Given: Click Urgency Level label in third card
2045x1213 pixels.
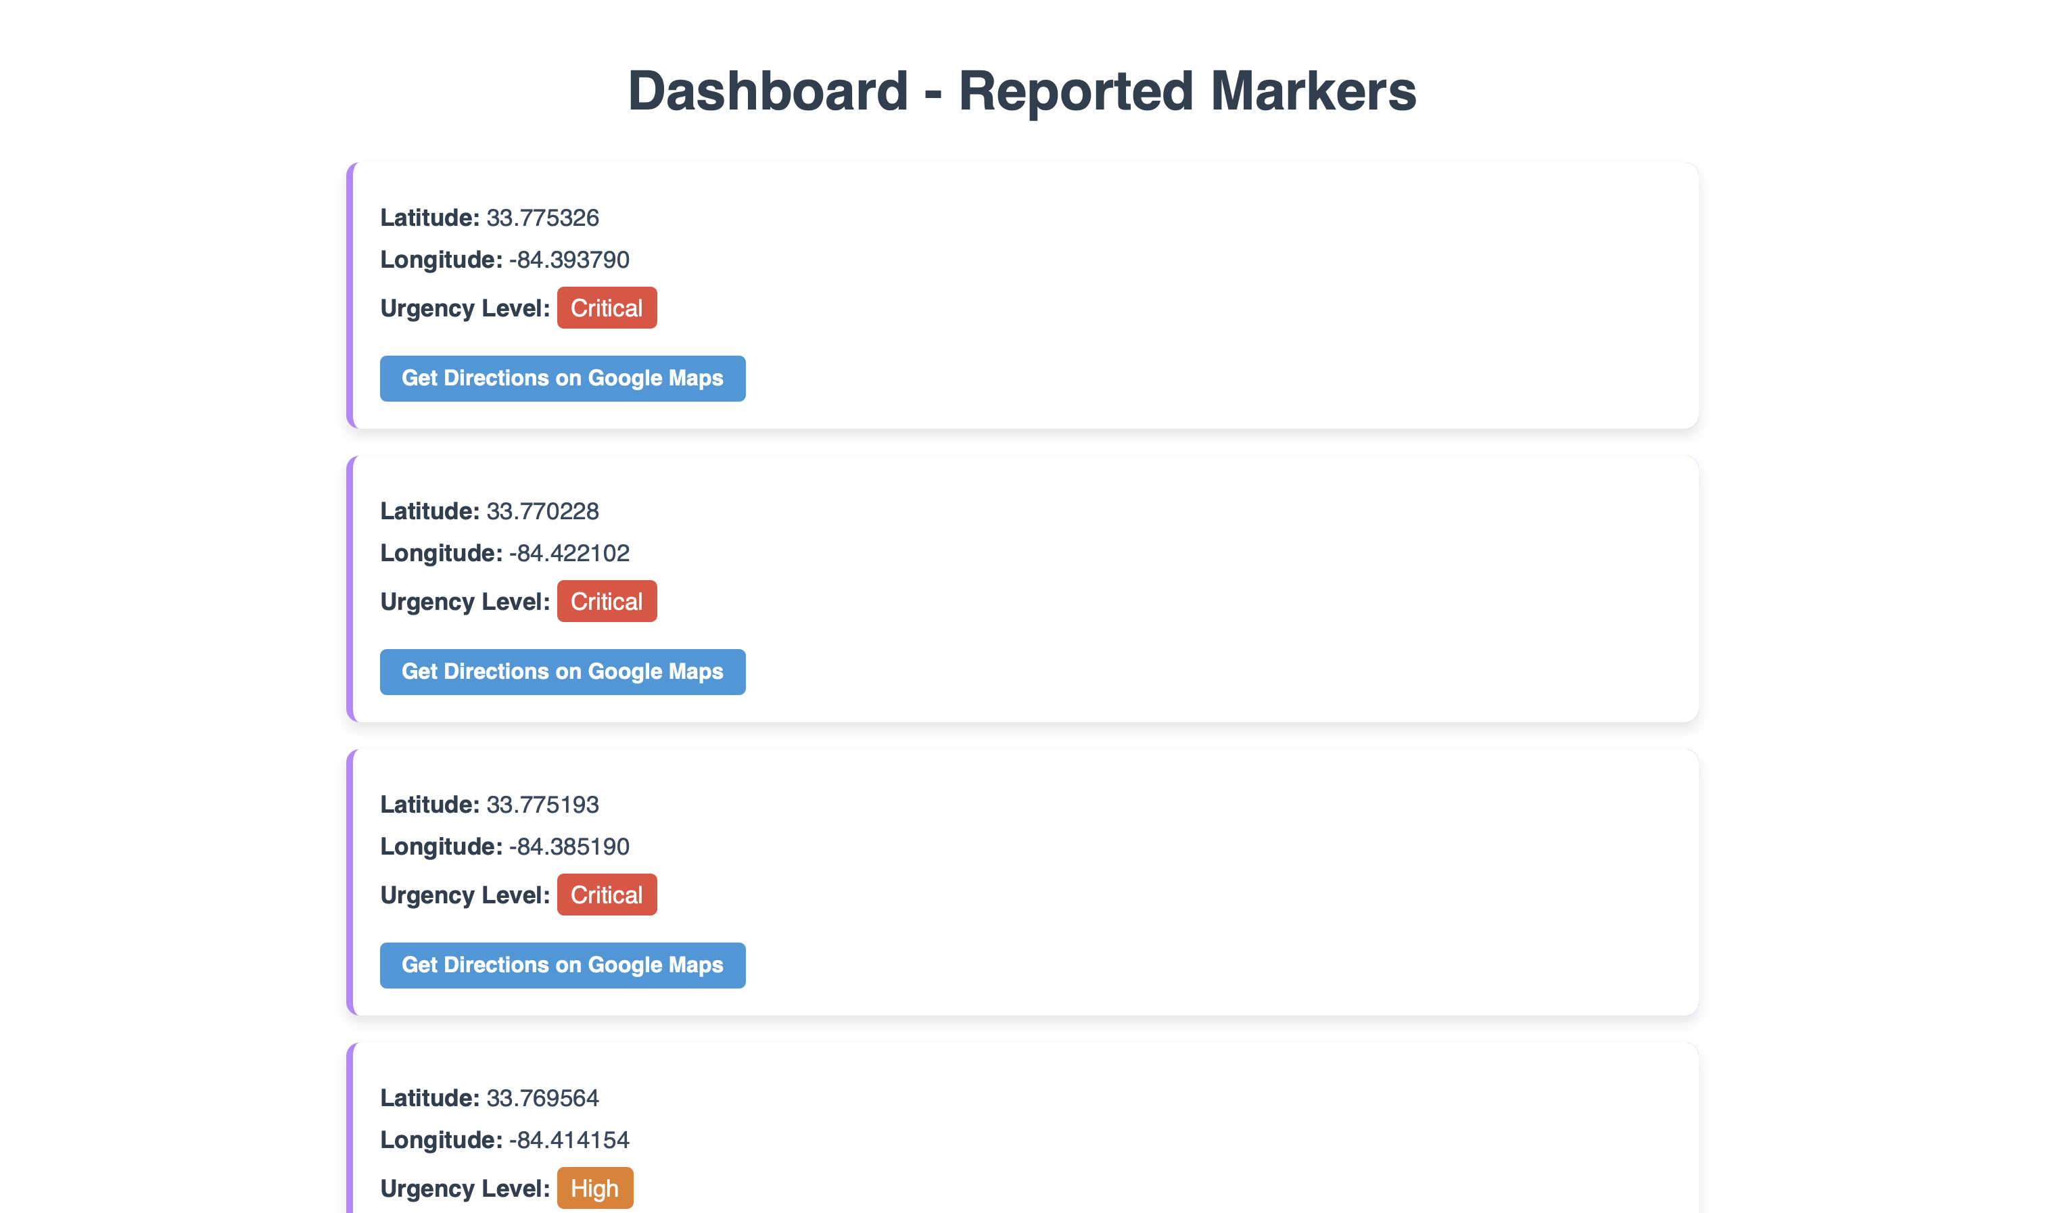Looking at the screenshot, I should pos(465,895).
